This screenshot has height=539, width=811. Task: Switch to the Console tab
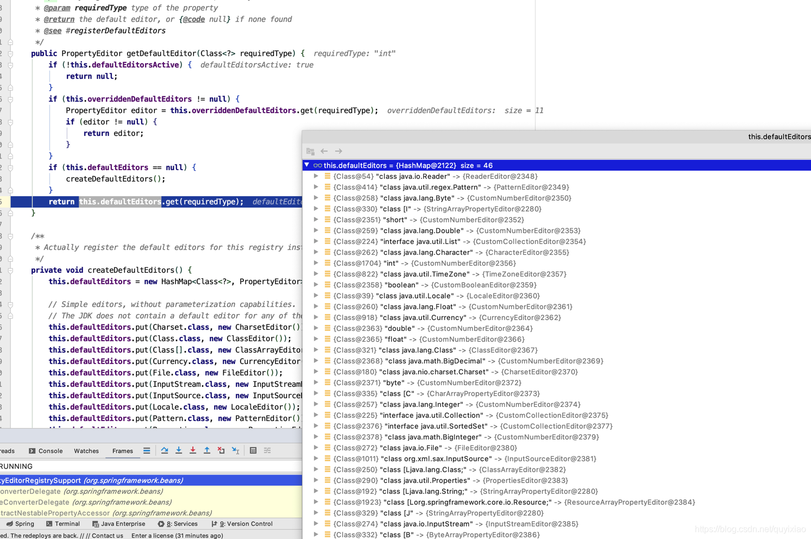[46, 451]
